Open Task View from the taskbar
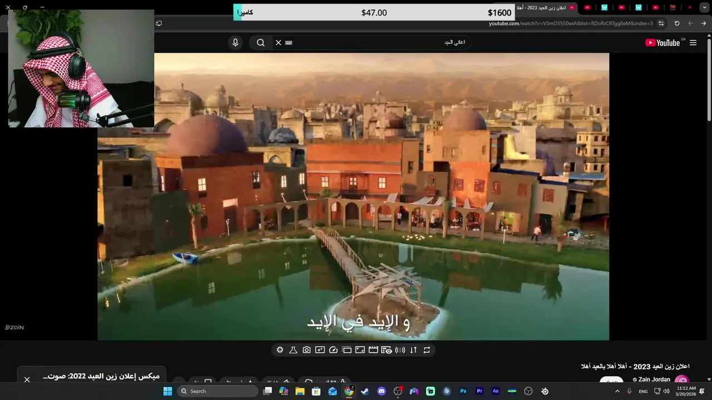712x400 pixels. click(x=268, y=391)
